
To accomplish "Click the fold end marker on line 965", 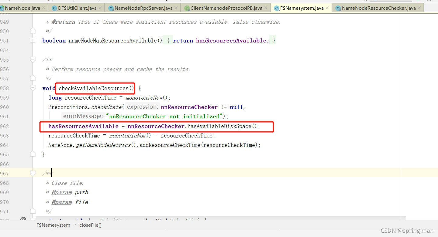I will 33,154.
